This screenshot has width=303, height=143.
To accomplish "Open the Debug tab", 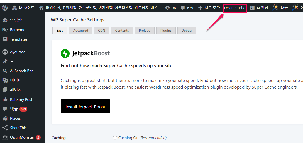I will [187, 31].
